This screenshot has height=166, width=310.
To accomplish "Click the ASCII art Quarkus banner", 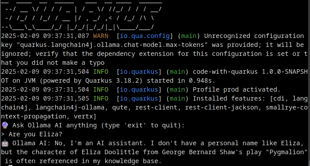I will pyautogui.click(x=81, y=16).
